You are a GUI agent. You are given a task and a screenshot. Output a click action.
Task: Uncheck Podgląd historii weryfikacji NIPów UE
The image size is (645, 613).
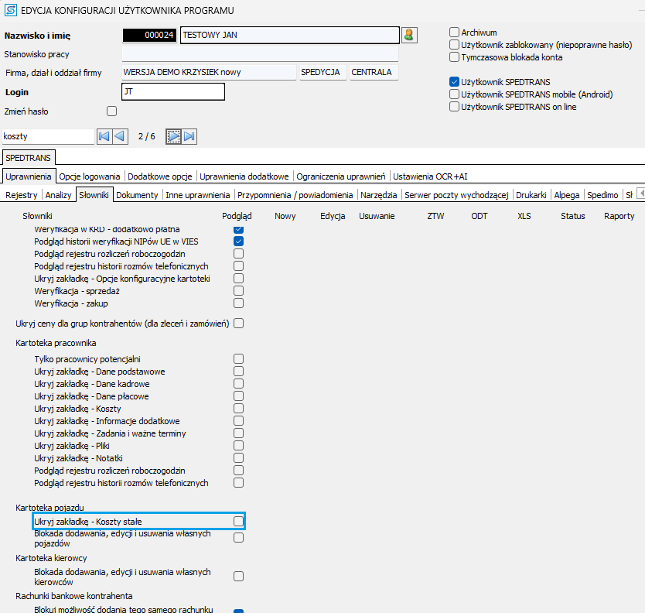(x=239, y=241)
